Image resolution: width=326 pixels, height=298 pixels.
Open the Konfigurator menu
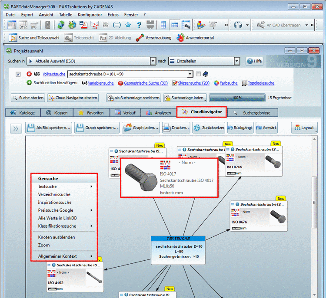click(90, 15)
